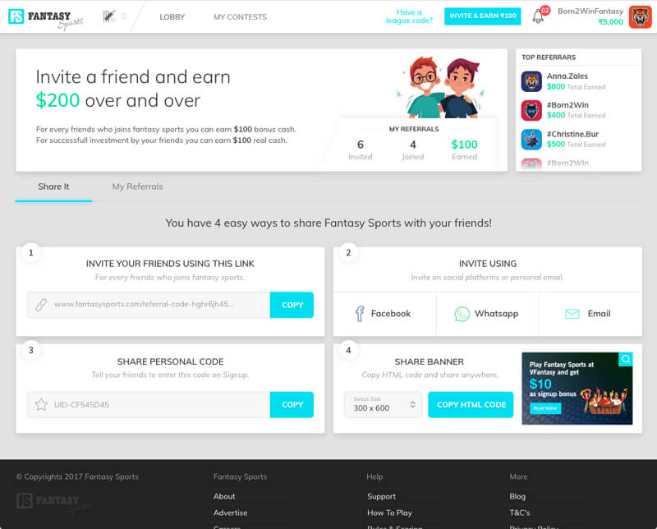This screenshot has height=529, width=657.
Task: Copy the personal code UID-CF545D45
Action: [x=292, y=404]
